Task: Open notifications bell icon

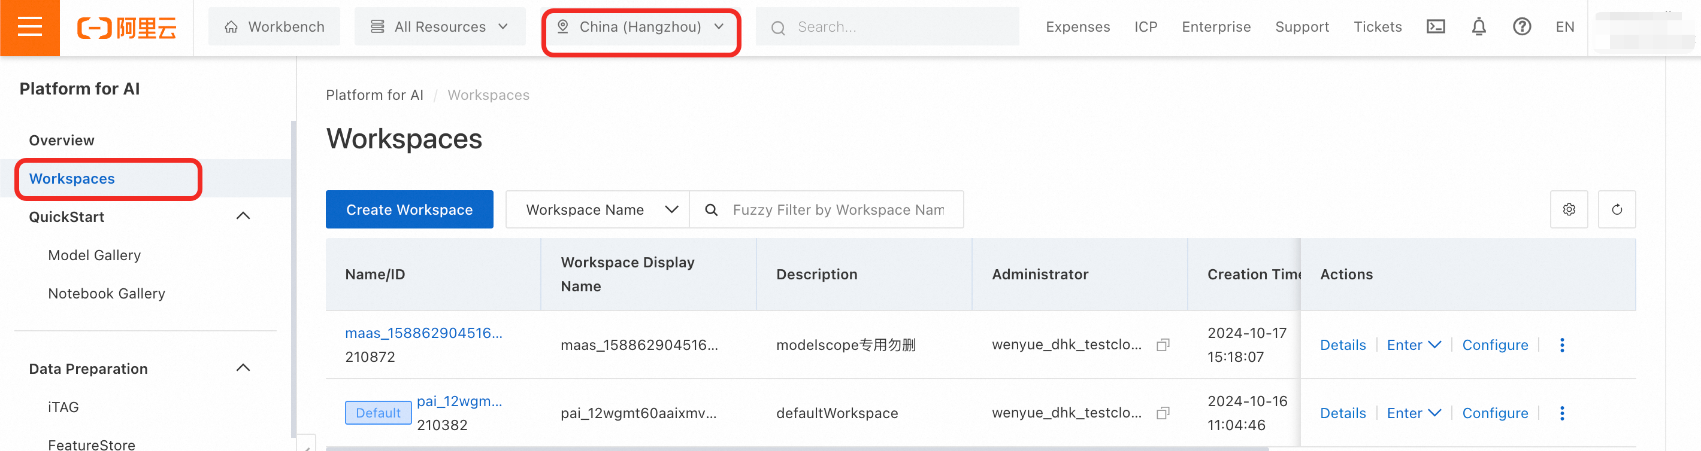Action: coord(1479,27)
